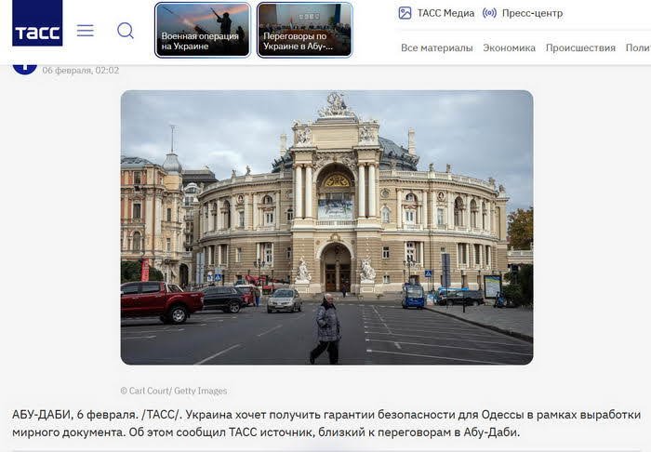651x452 pixels.
Task: Click the 06 февраля, 02:02 timestamp
Action: tap(81, 71)
